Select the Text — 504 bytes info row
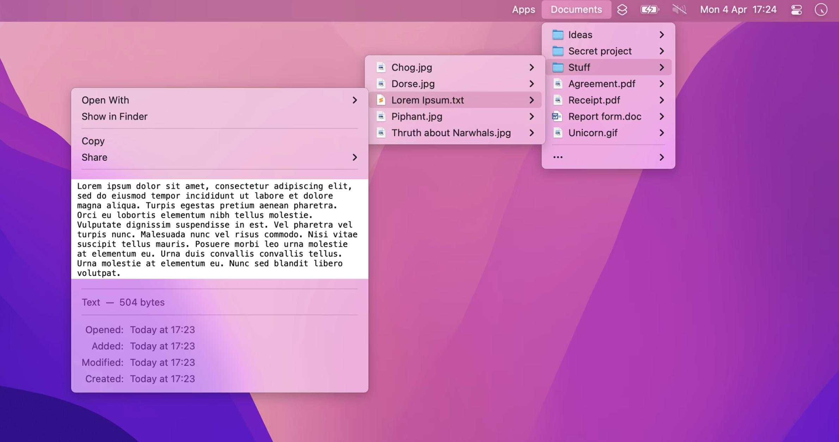The width and height of the screenshot is (839, 442). coord(123,302)
